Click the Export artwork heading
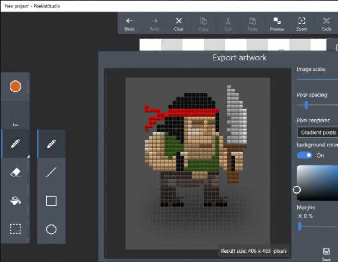This screenshot has width=338, height=262. pyautogui.click(x=240, y=57)
